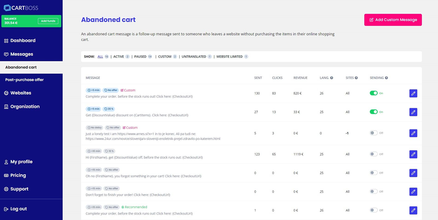Enable sending for the 10% FirstName message
This screenshot has width=438, height=220.
(373, 154)
